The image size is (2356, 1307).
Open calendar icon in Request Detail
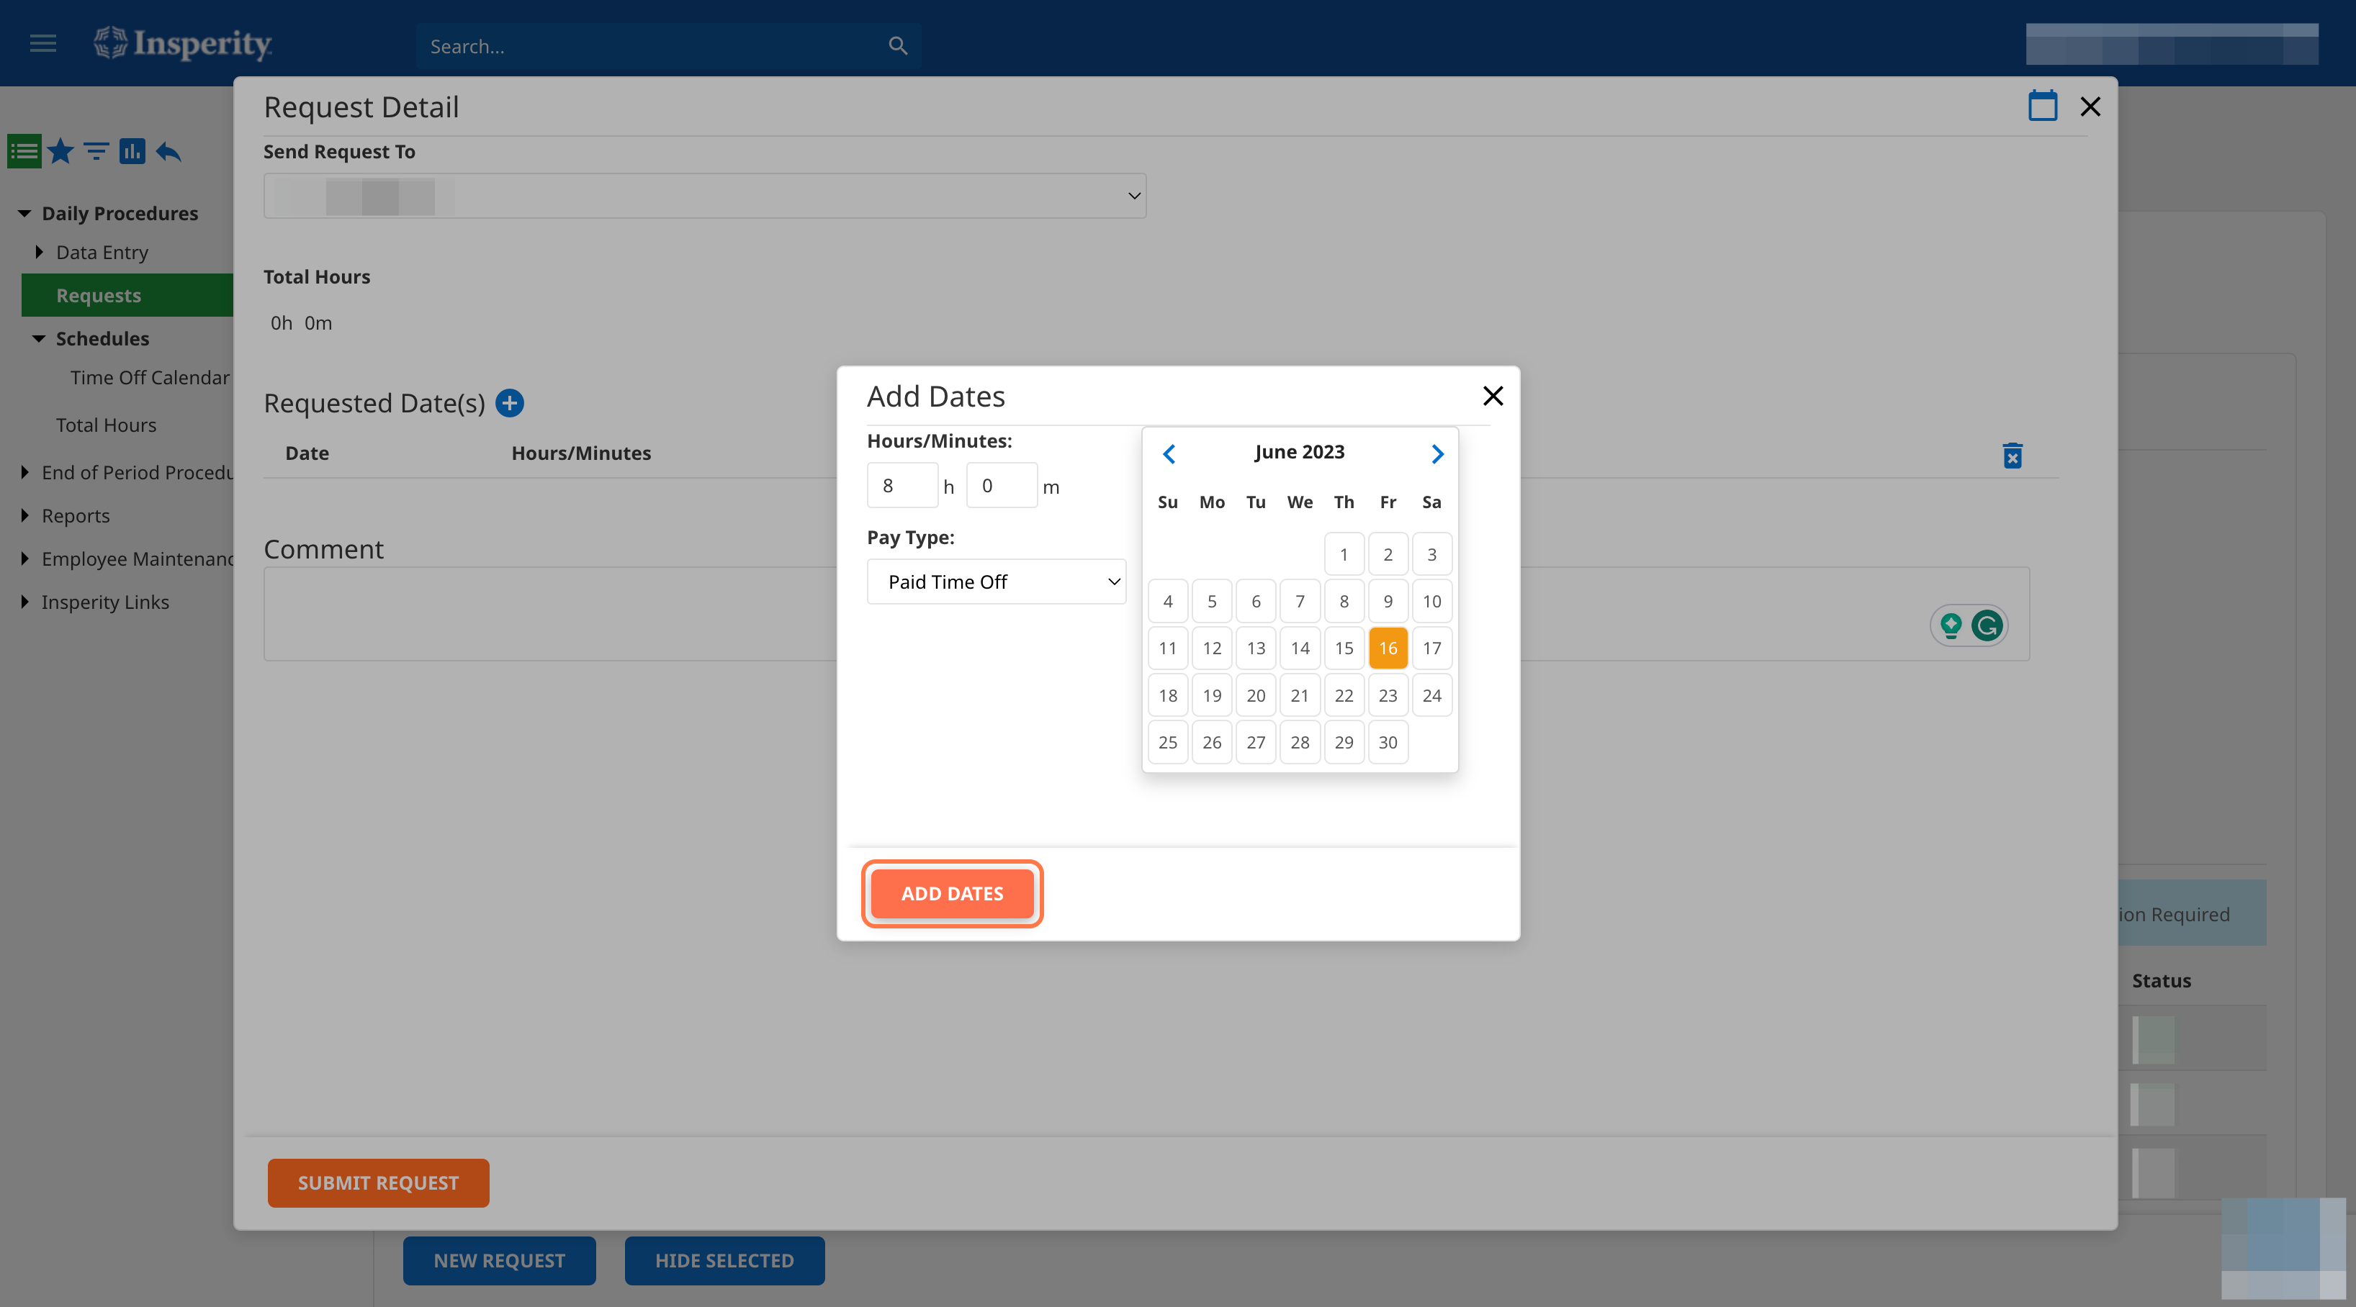point(2042,106)
